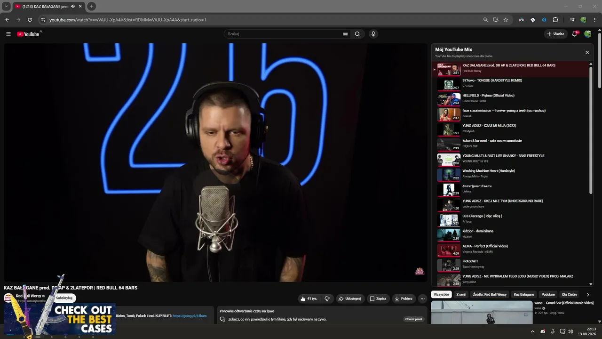Mute the tab via speaker icon
Image resolution: width=602 pixels, height=339 pixels.
click(73, 7)
